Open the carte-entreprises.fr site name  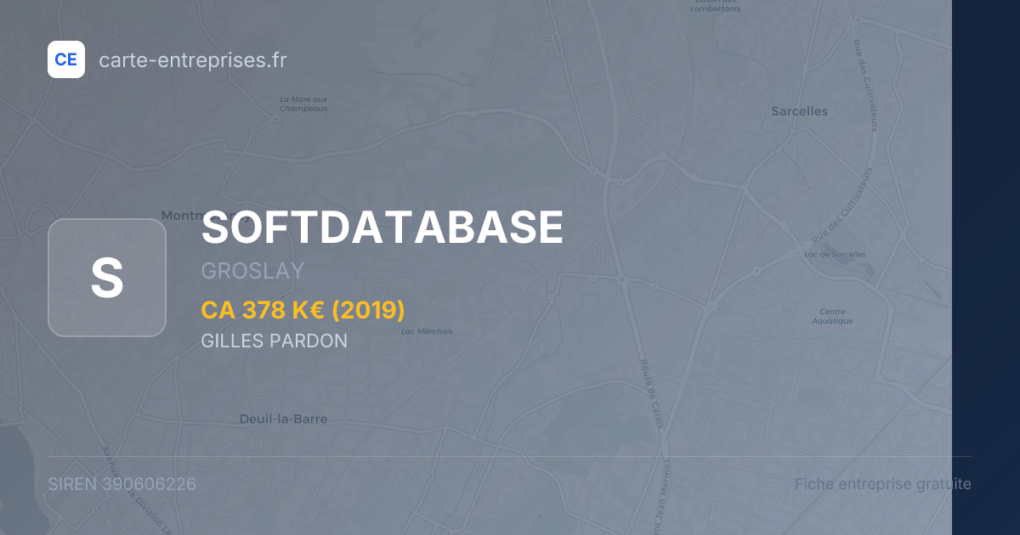193,59
